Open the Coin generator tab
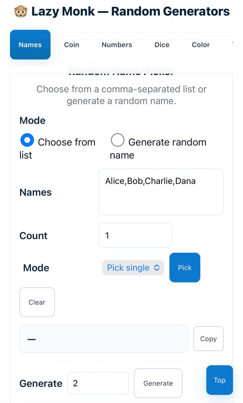 pos(72,45)
